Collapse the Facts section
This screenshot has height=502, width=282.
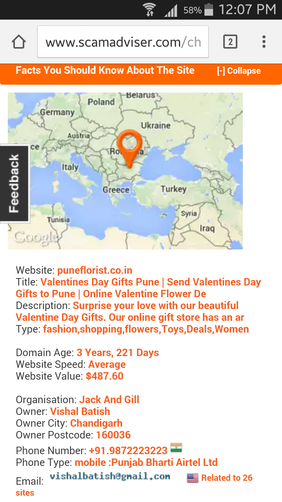(239, 71)
